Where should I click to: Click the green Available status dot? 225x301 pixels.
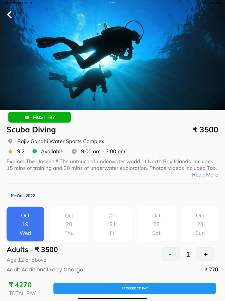click(x=35, y=151)
